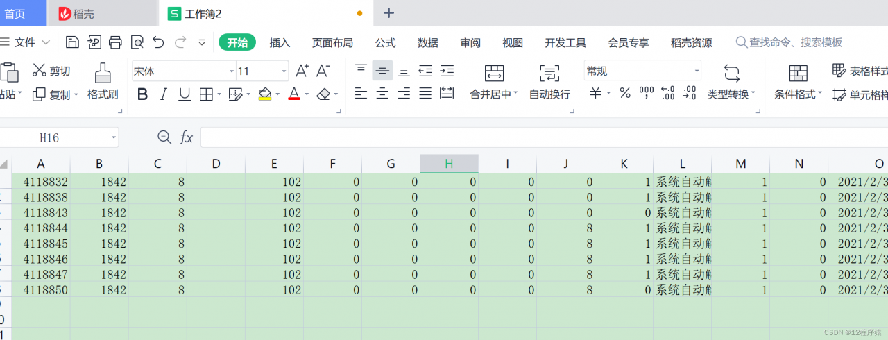Switch to the 页面布局 ribbon tab

[332, 42]
